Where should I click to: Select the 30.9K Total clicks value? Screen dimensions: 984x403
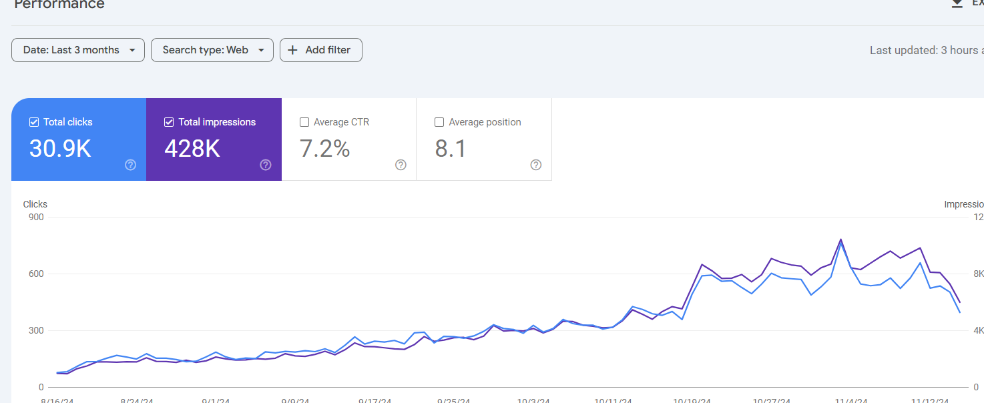pyautogui.click(x=60, y=149)
